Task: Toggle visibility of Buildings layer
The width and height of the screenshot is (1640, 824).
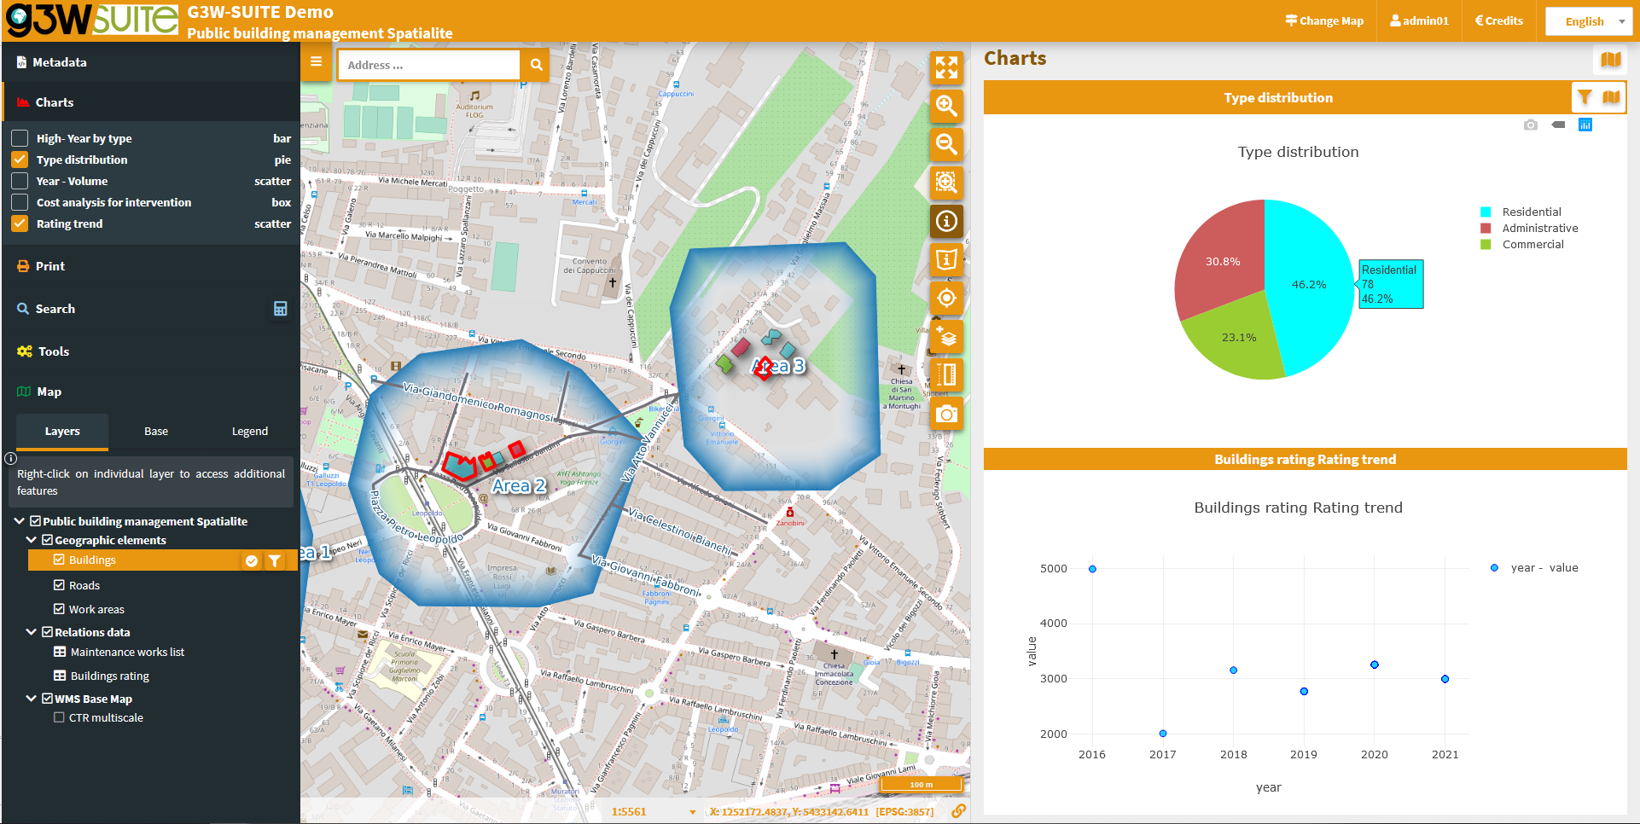Action: tap(59, 560)
